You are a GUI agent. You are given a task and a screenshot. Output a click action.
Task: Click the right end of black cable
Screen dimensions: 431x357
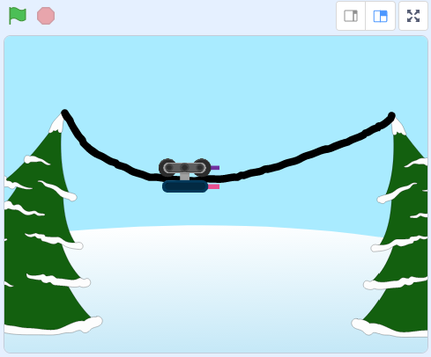tap(391, 116)
